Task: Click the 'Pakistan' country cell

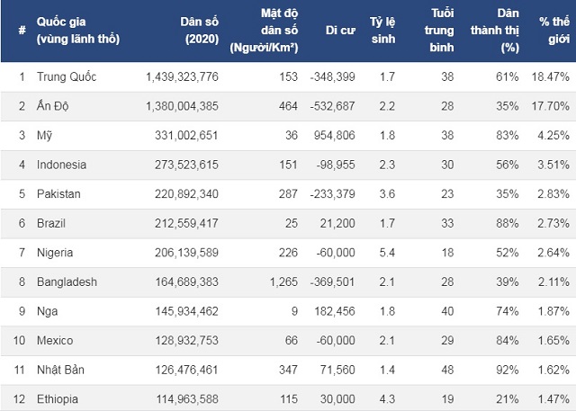Action: 58,193
